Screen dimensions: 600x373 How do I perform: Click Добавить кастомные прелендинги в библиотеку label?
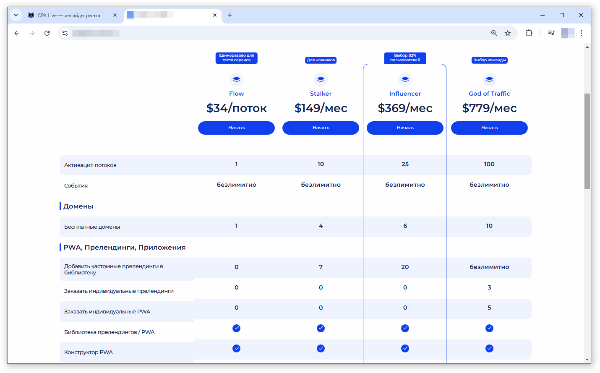[x=113, y=269]
